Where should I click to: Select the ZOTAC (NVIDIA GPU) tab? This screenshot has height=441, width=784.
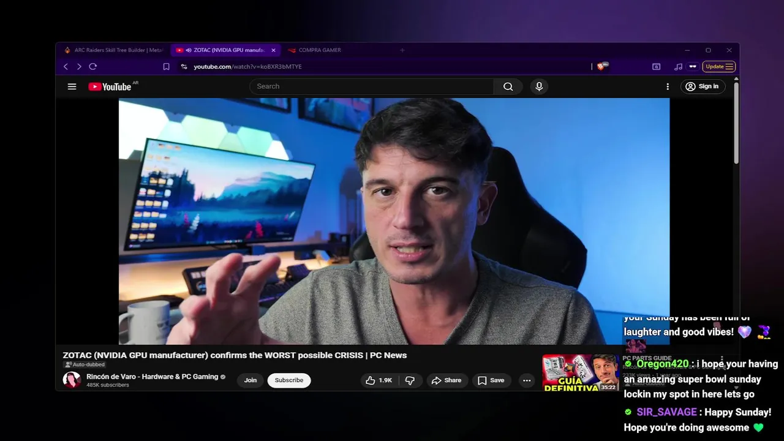tap(225, 50)
